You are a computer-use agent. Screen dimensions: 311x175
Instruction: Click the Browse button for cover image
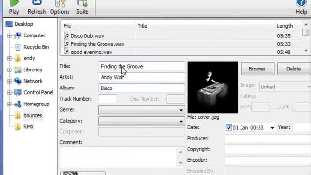click(257, 69)
